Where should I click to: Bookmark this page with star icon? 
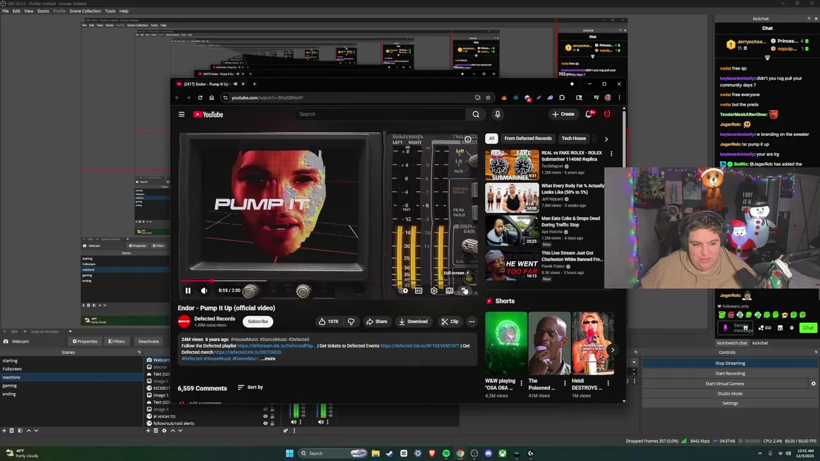[x=488, y=97]
